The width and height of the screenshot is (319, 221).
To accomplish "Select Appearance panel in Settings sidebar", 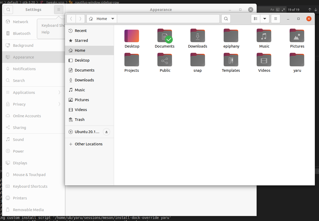I will click(x=34, y=57).
